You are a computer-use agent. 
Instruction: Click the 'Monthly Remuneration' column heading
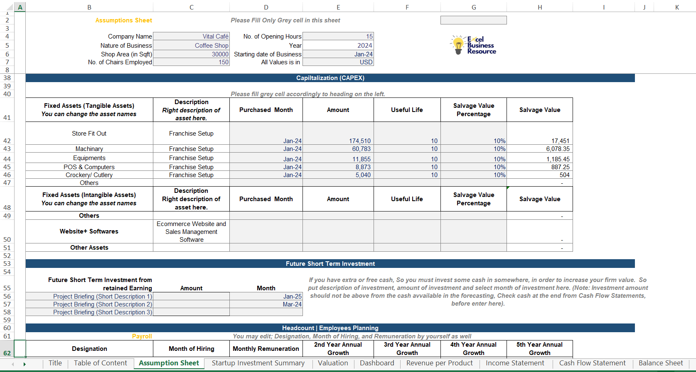pos(266,349)
